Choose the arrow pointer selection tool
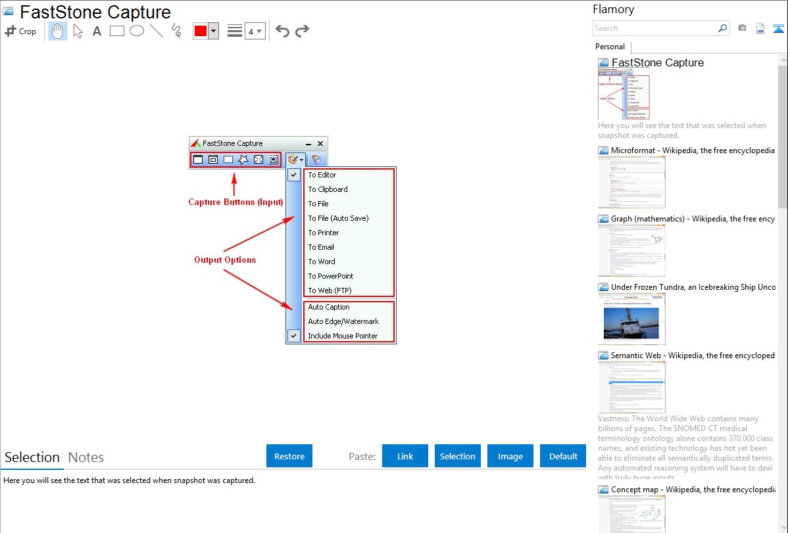Viewport: 788px width, 533px height. click(78, 31)
